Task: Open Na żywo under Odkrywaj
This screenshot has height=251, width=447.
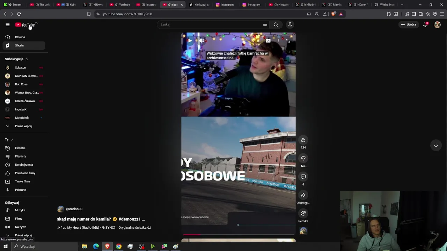Action: 24,227
